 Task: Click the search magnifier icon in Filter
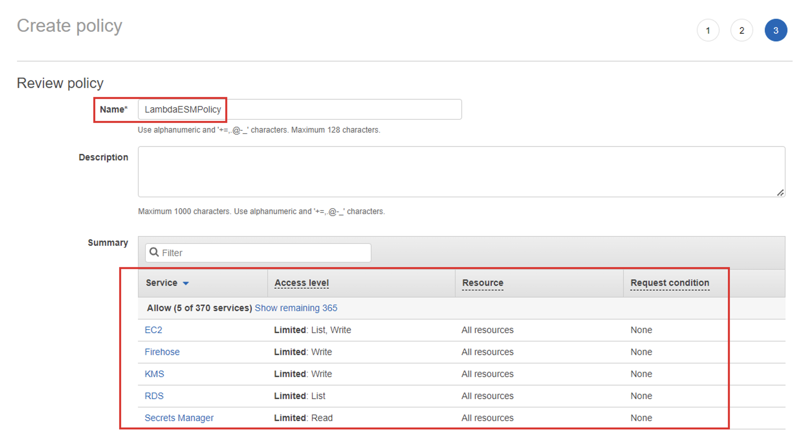(154, 253)
